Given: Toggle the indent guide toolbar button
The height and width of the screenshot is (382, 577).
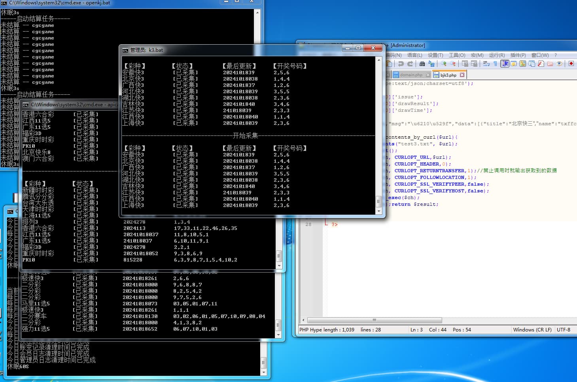Looking at the screenshot, I should click(505, 64).
